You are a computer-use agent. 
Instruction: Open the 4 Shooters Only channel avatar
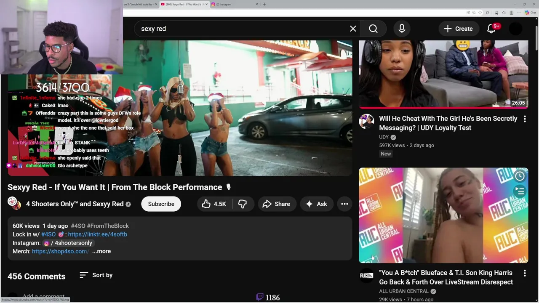(14, 203)
